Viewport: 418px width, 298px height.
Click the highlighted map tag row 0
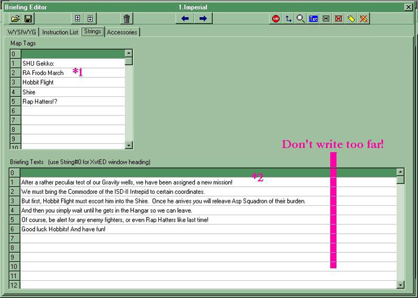(73, 54)
